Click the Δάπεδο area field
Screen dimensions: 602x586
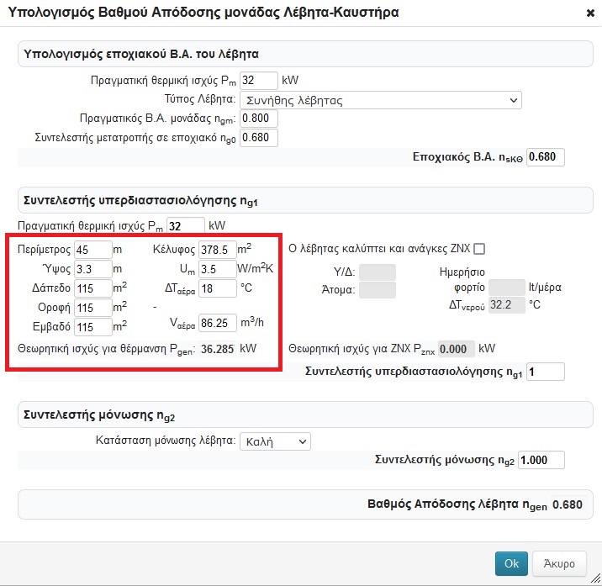pyautogui.click(x=93, y=288)
